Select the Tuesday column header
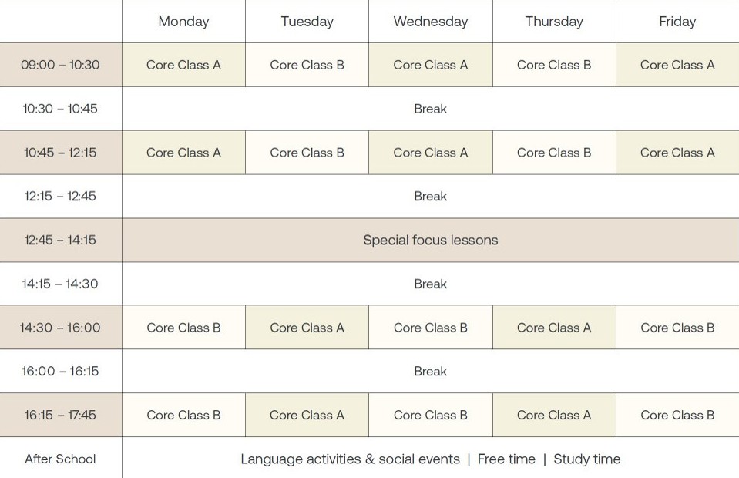 [x=307, y=22]
